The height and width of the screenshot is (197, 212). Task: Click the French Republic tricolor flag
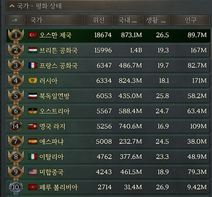point(33,65)
